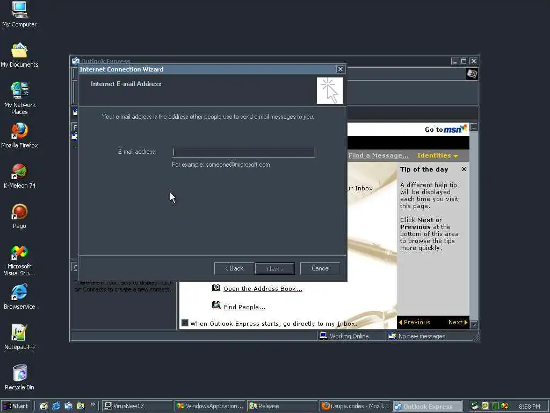Click the Find People magnifier icon

216,305
